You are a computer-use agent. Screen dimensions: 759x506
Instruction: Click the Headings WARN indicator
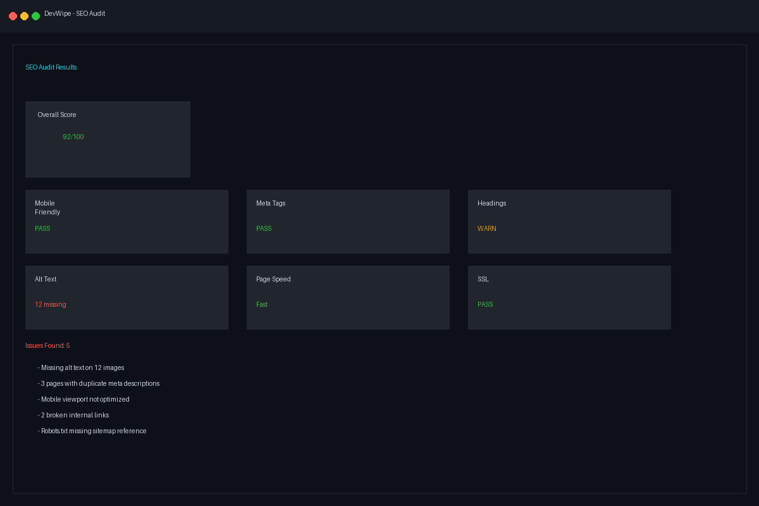487,228
